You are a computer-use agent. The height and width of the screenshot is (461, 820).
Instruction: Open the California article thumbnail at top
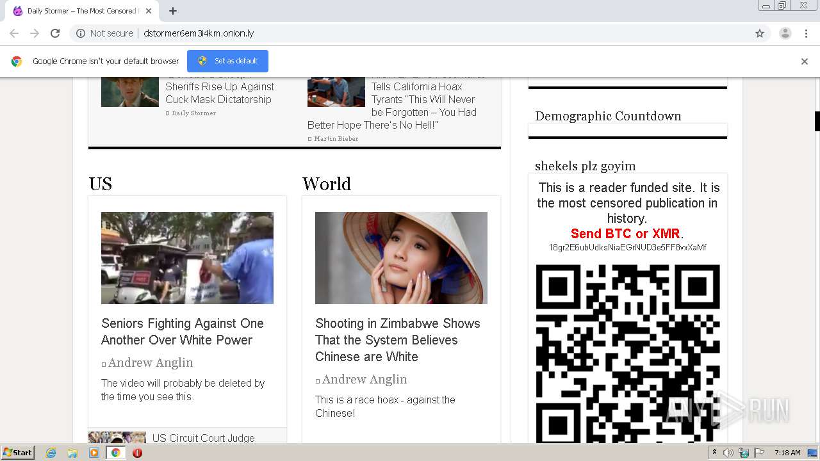[336, 92]
